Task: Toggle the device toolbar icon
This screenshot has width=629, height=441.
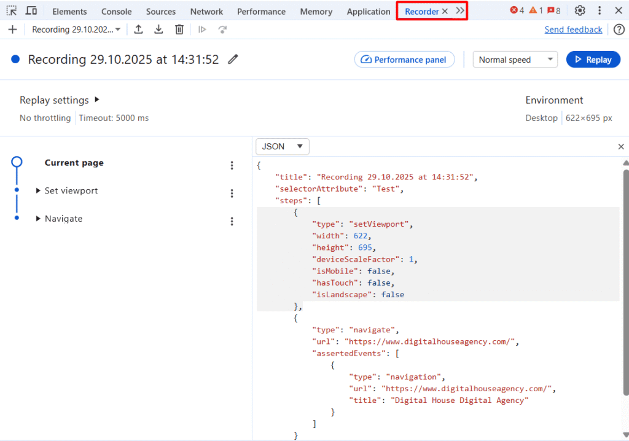Action: pyautogui.click(x=31, y=11)
